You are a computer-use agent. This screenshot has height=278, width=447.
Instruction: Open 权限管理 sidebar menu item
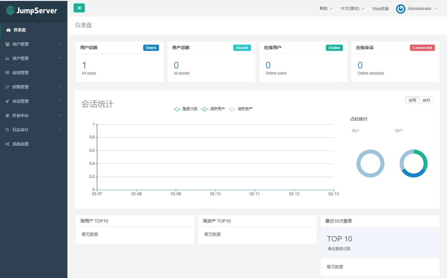coord(34,87)
